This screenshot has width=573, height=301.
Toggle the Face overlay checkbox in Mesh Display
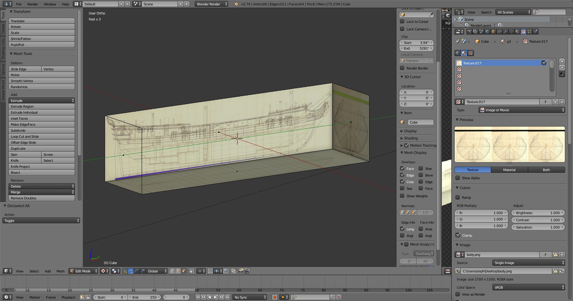click(402, 169)
